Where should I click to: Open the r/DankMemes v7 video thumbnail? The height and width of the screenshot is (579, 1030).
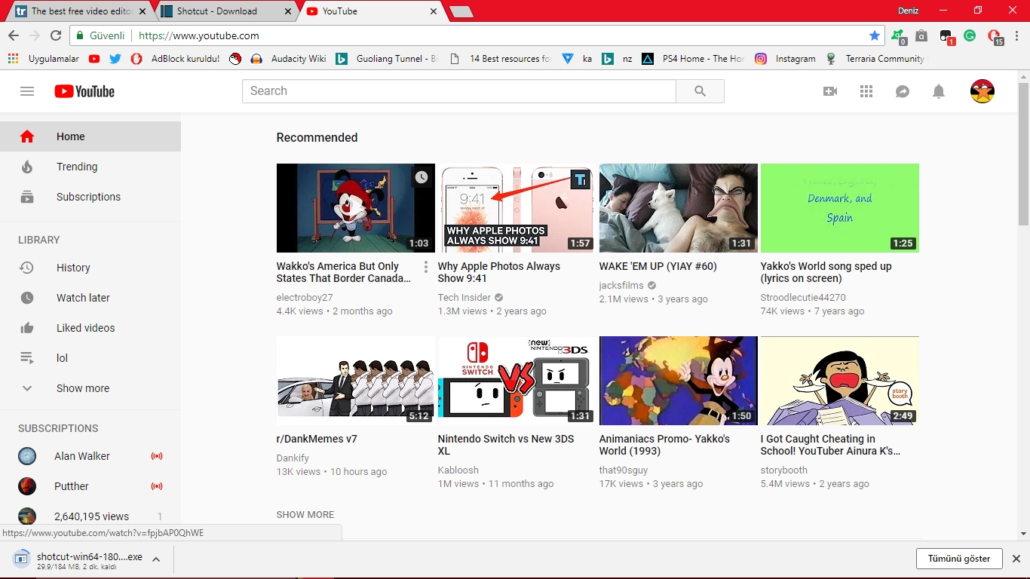(356, 381)
